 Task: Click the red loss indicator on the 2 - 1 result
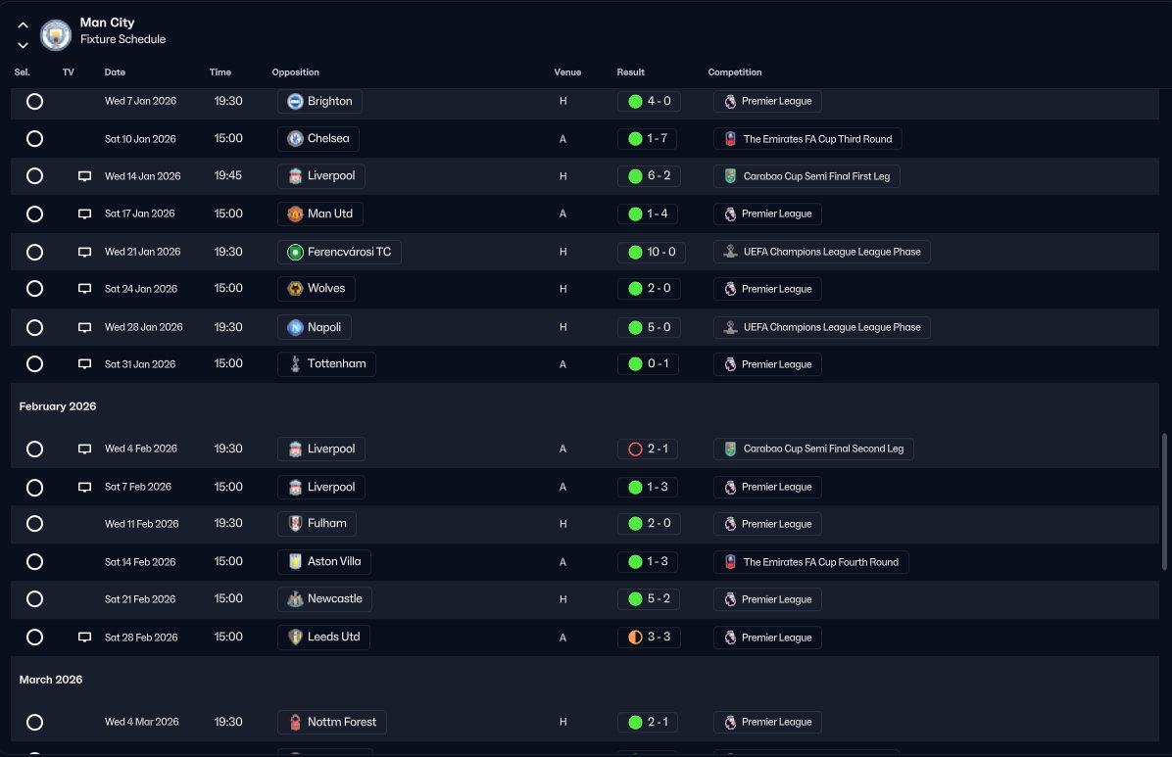point(635,449)
